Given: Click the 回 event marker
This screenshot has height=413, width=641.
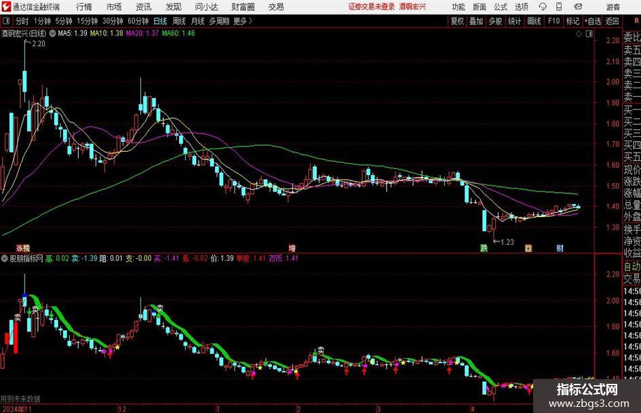Looking at the screenshot, I should (528, 248).
